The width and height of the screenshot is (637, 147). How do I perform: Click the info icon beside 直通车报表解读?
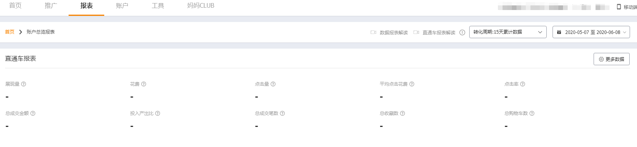(462, 32)
